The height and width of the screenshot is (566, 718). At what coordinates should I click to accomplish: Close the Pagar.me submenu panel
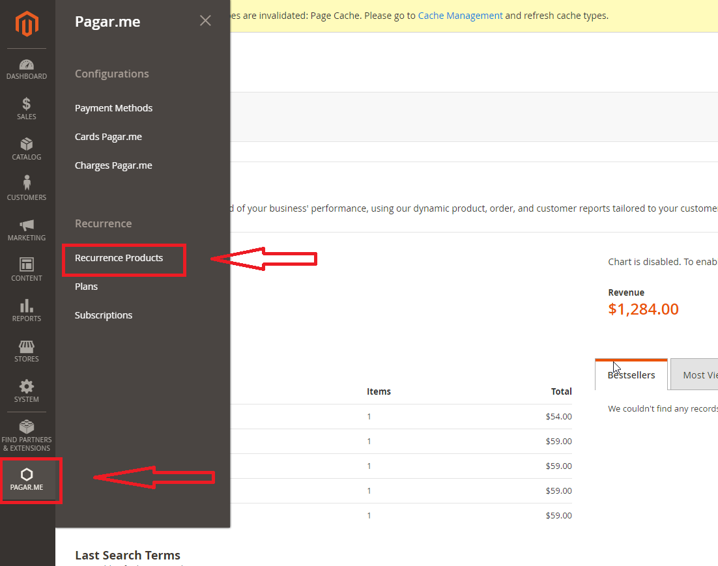[x=205, y=21]
